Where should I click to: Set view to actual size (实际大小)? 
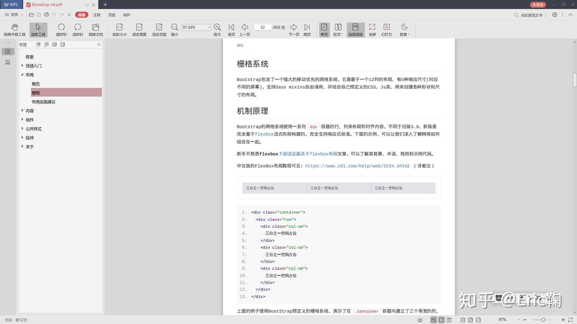[x=120, y=30]
